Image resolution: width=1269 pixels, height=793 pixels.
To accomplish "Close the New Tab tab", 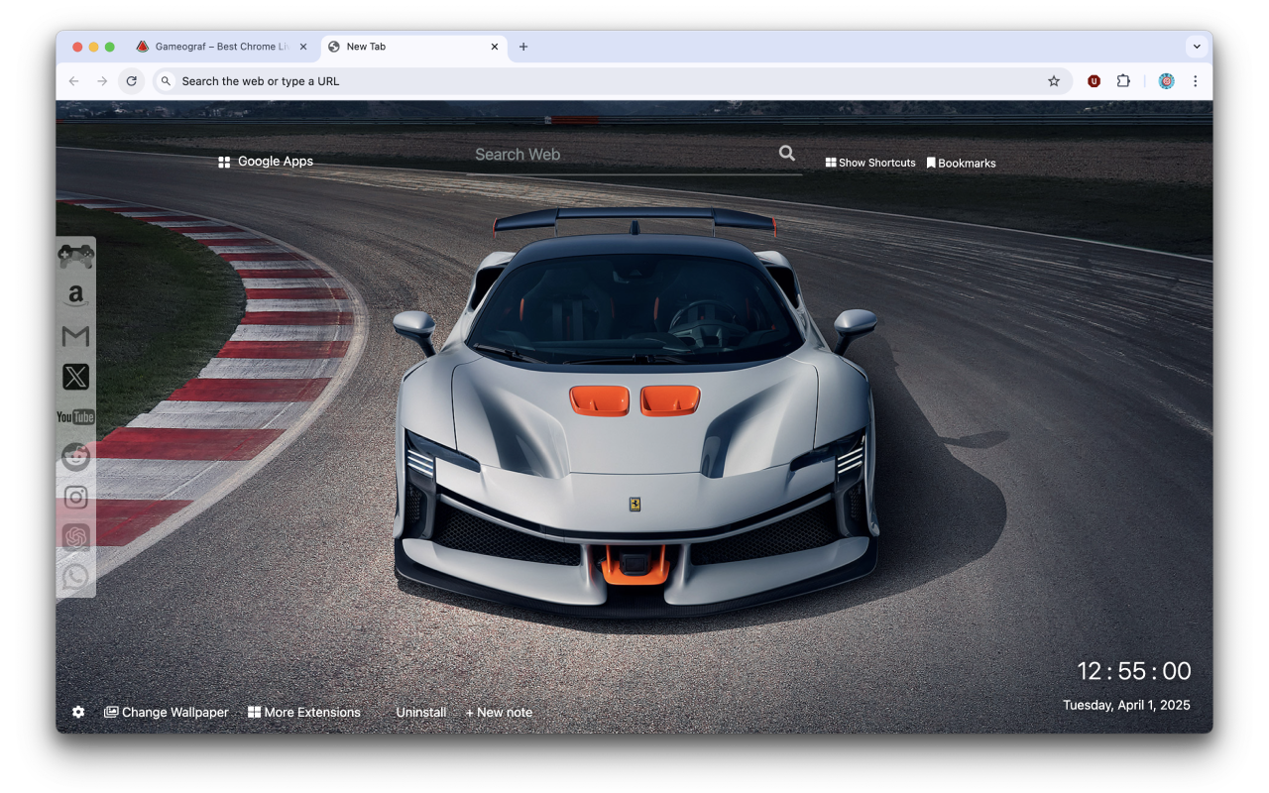I will [x=495, y=47].
